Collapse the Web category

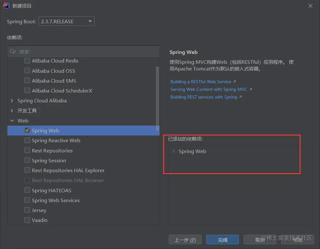coord(12,121)
